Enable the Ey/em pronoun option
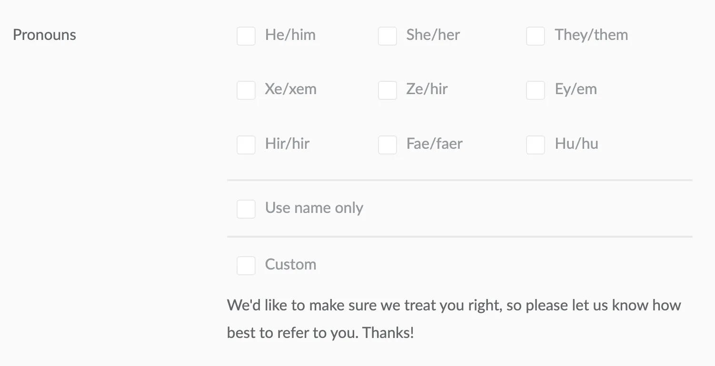 [x=536, y=90]
